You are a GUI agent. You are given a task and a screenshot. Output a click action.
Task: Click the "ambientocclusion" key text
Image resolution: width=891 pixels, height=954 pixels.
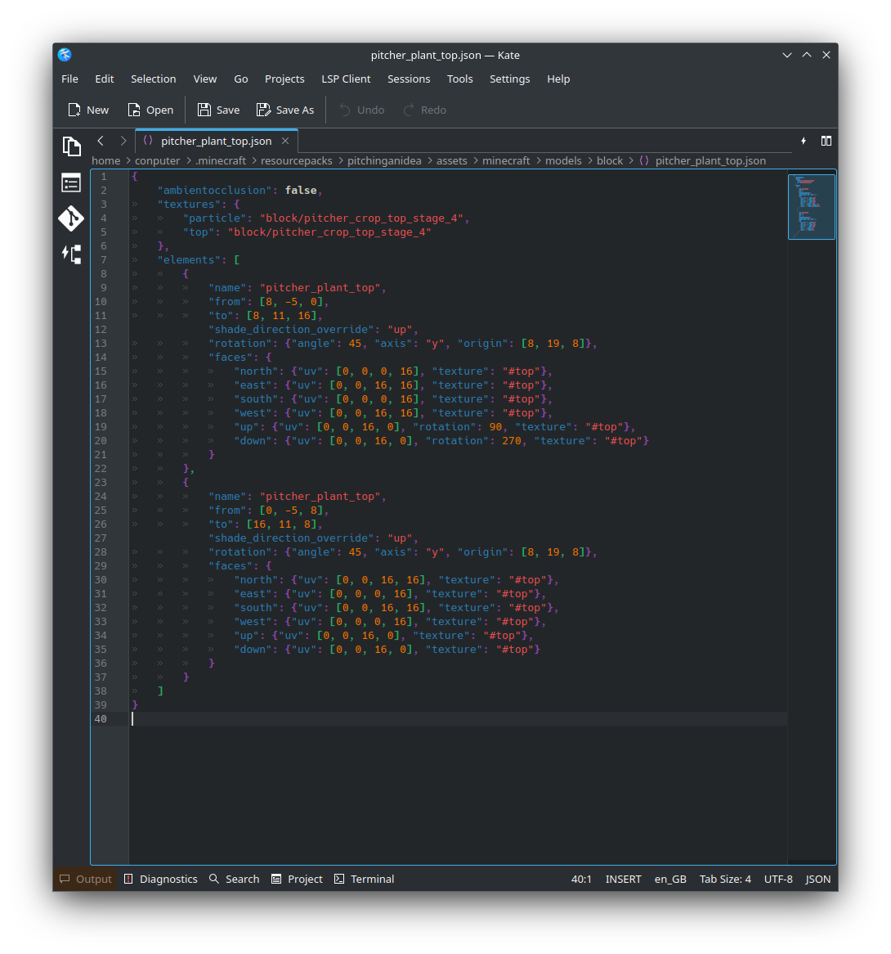[x=214, y=191]
